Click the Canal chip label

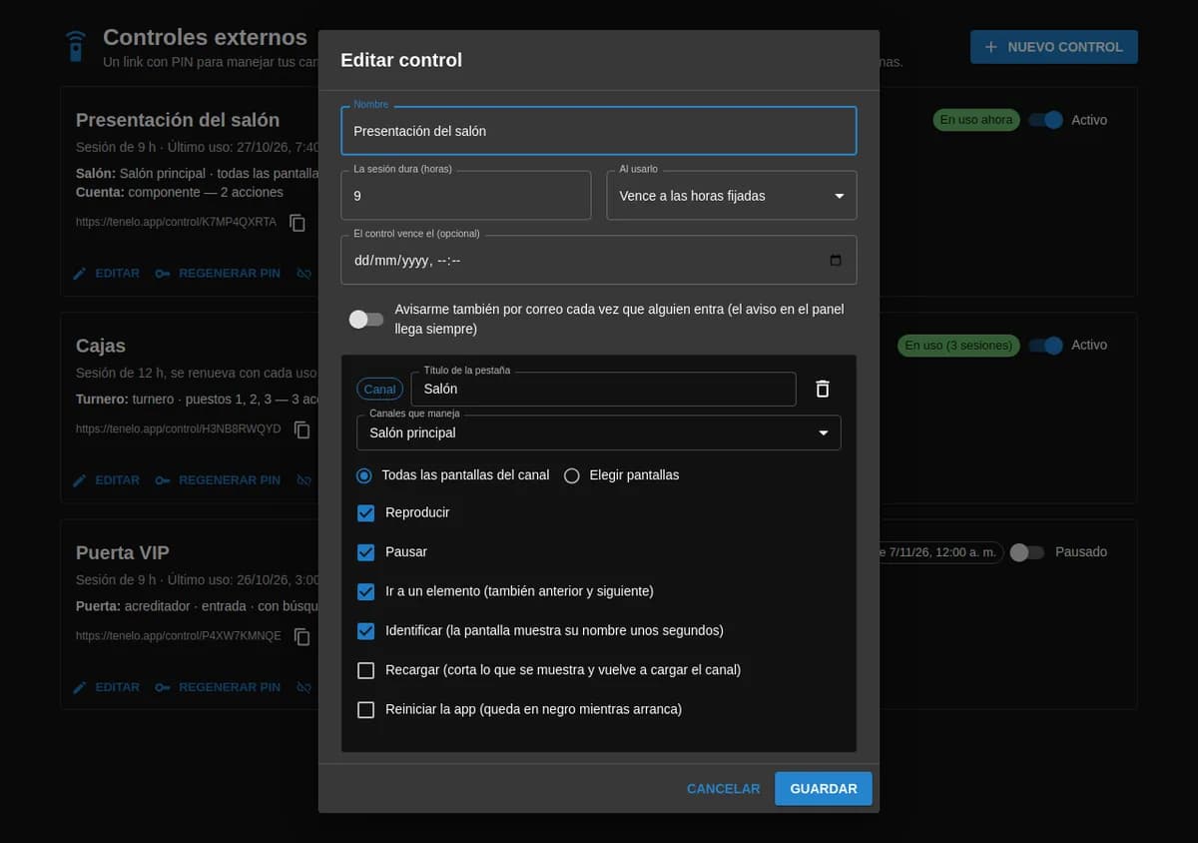[380, 390]
